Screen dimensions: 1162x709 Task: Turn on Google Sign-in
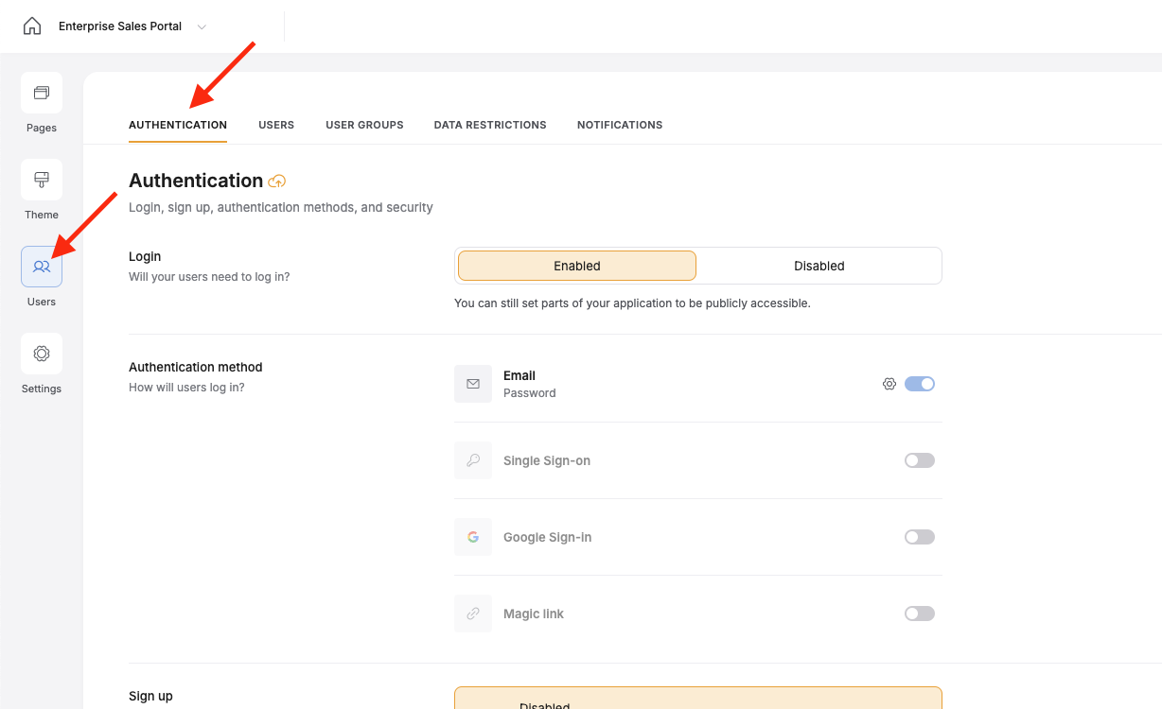coord(919,536)
